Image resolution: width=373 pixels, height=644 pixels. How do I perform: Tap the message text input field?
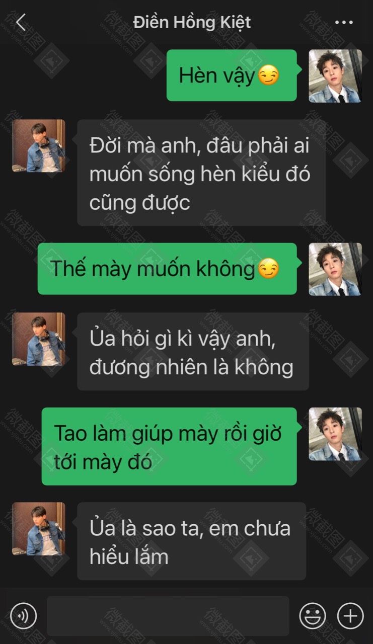(x=168, y=616)
